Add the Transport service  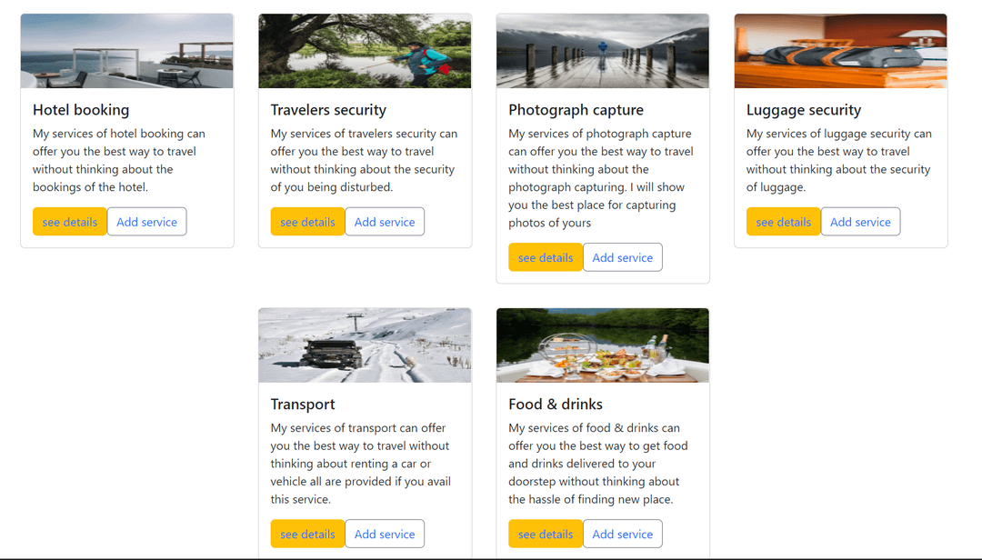coord(385,534)
